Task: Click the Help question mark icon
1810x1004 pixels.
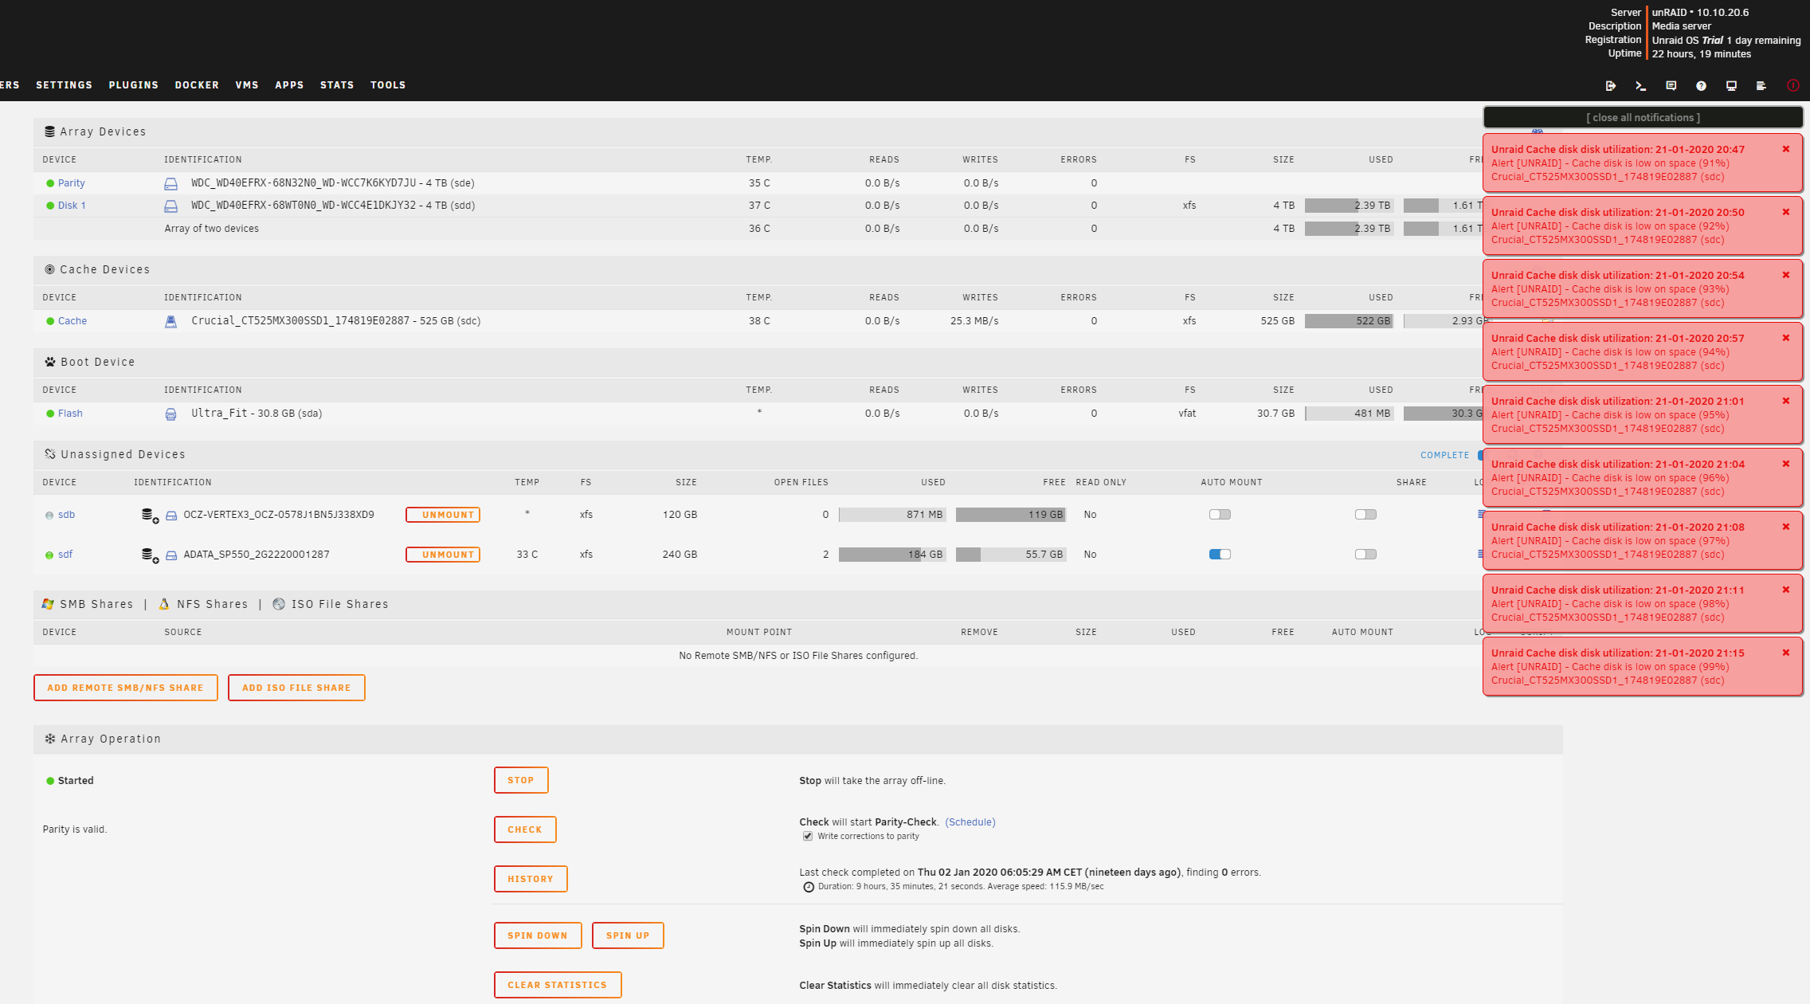Action: pos(1701,85)
